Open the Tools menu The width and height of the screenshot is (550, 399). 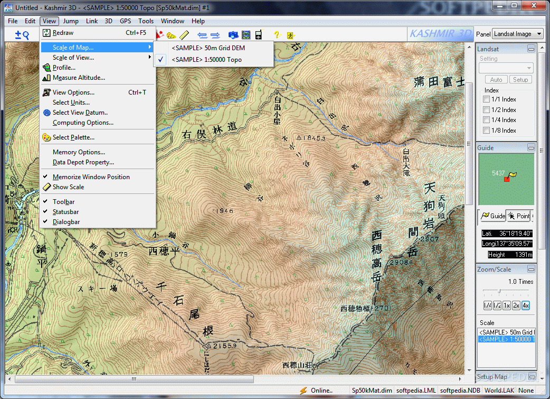[146, 21]
